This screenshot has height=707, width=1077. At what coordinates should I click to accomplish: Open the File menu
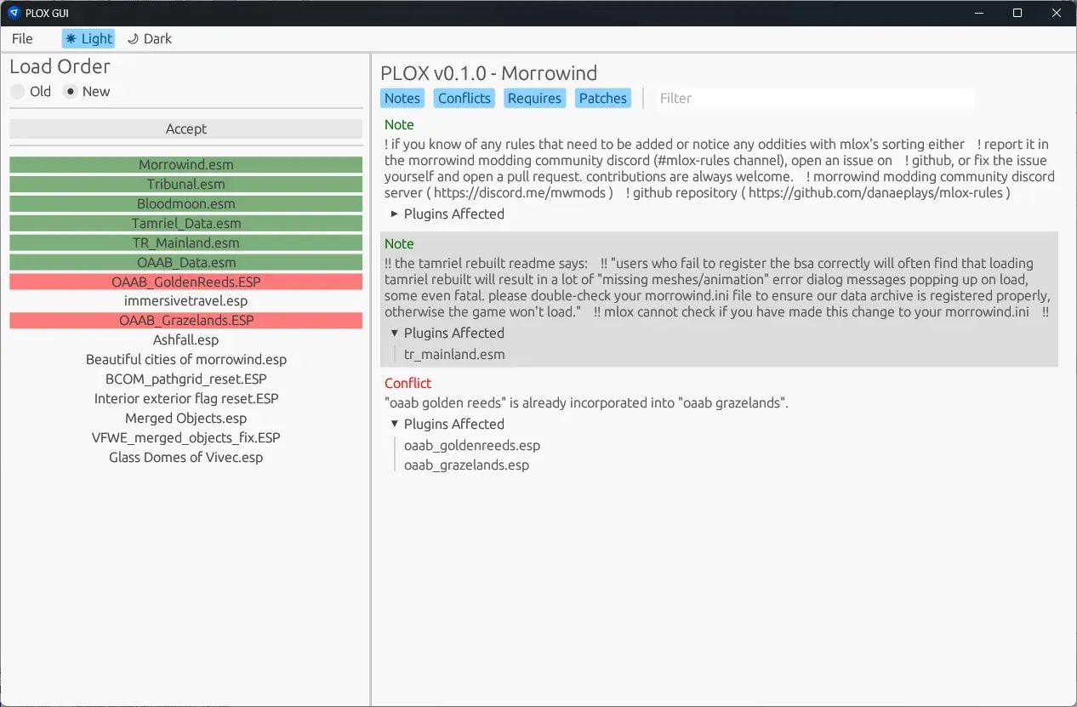click(x=23, y=38)
